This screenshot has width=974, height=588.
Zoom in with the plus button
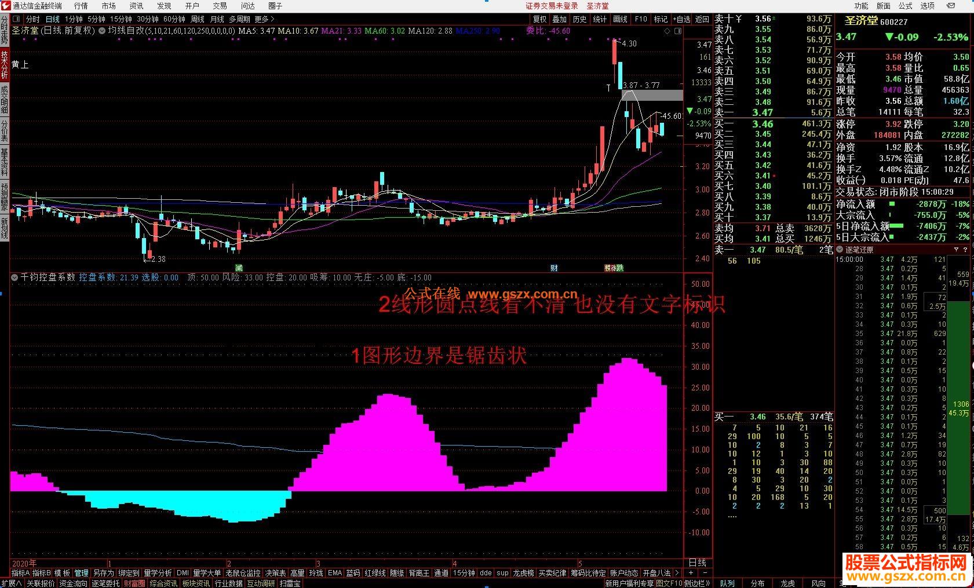(691, 572)
